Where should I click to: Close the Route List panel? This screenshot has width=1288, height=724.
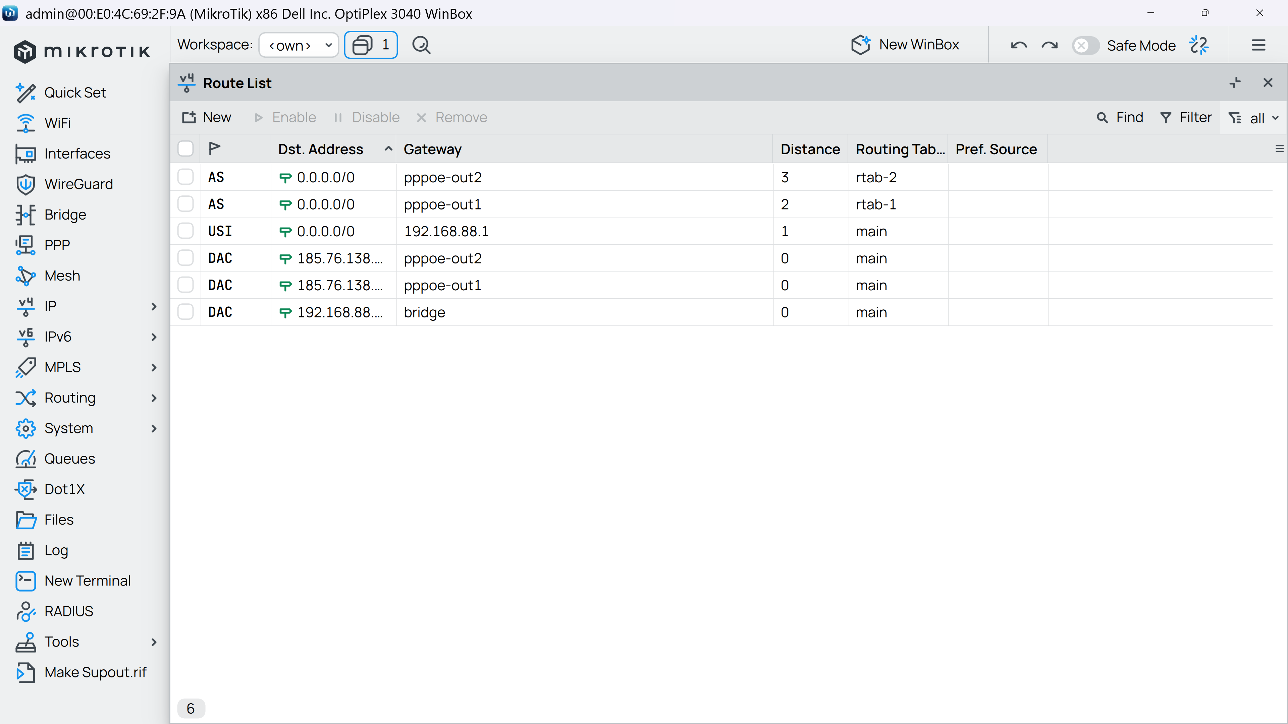(x=1268, y=82)
